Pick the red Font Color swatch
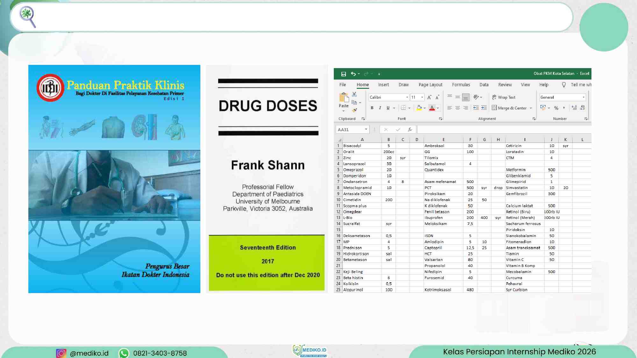The height and width of the screenshot is (358, 637). (x=432, y=108)
